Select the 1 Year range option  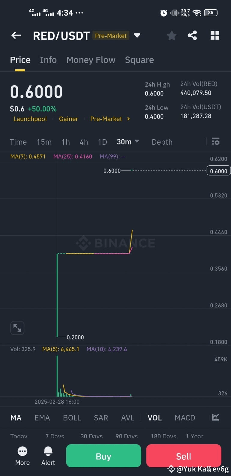194,436
